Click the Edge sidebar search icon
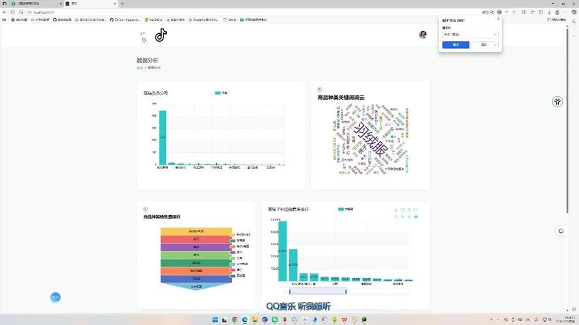This screenshot has height=325, width=579. 574,21
